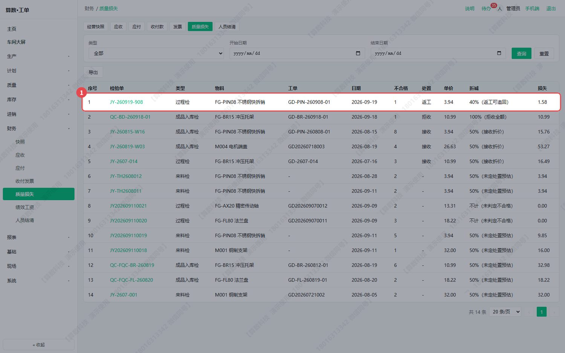Export the table with 导出
Image resolution: width=565 pixels, height=353 pixels.
click(93, 72)
